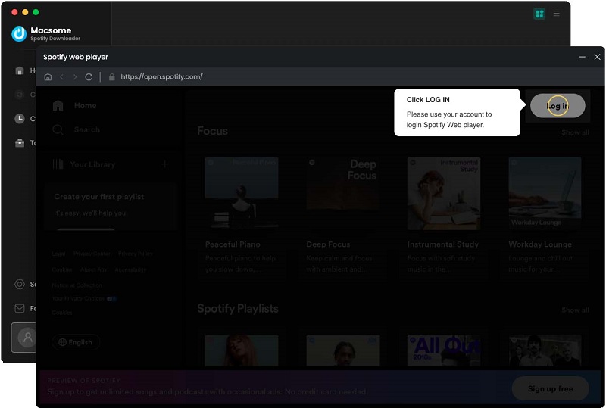Show all Focus playlists
The height and width of the screenshot is (408, 606).
click(576, 132)
